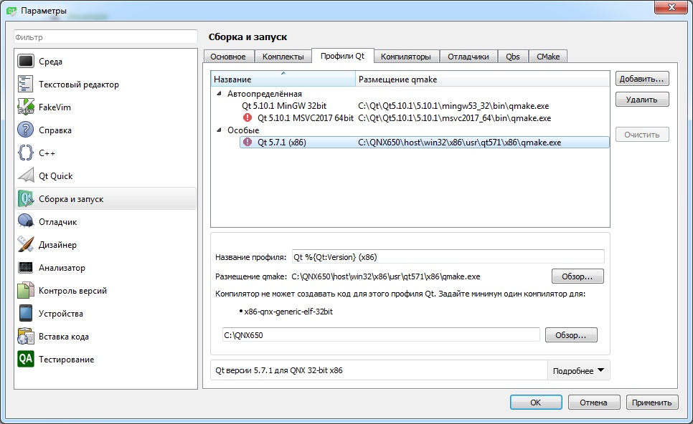Click the Добавить... button
This screenshot has width=693, height=424.
pos(642,79)
